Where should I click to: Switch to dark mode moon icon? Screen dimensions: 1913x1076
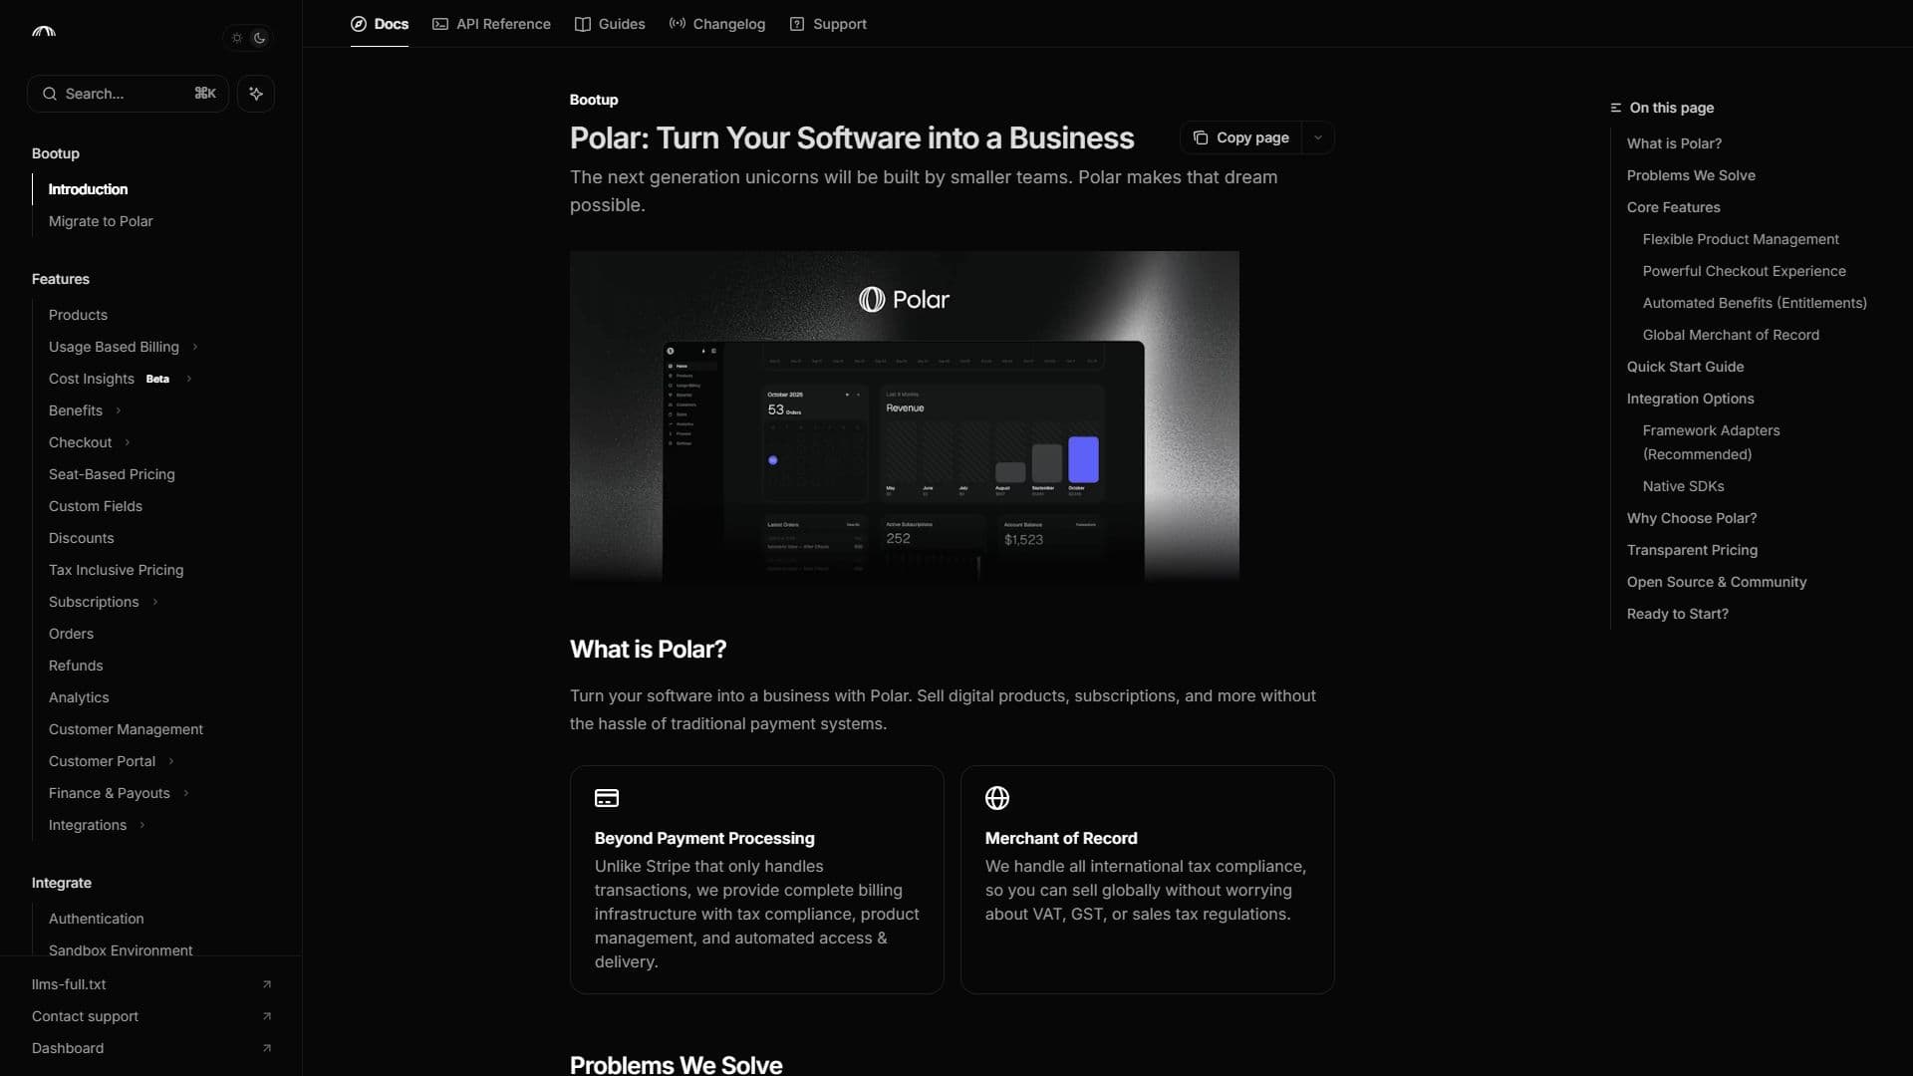[x=260, y=38]
